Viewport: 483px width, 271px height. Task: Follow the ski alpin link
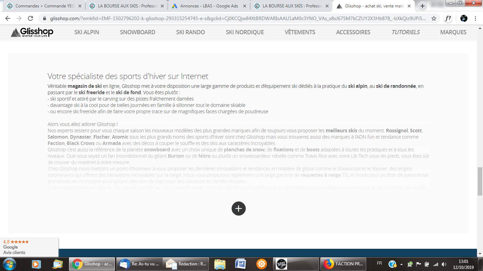coord(358,86)
